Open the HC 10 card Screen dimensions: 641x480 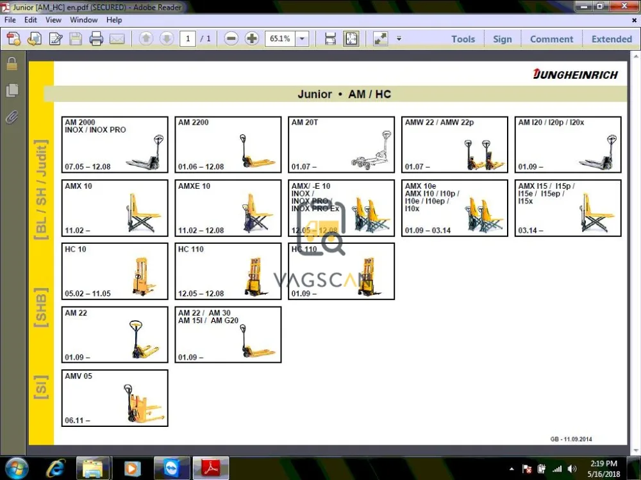(x=115, y=271)
